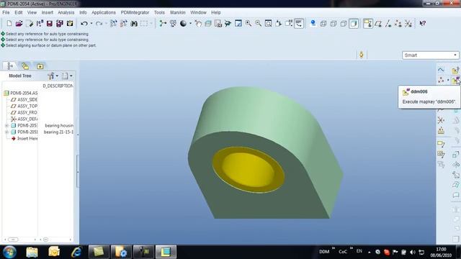461x259 pixels.
Task: Switch to the Favorites tab
Action: [40, 66]
